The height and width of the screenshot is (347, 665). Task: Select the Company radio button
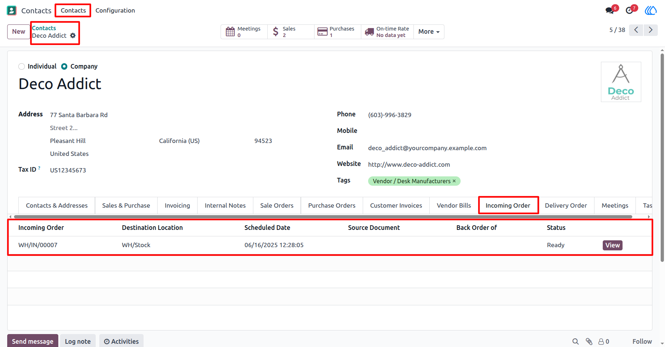click(64, 66)
